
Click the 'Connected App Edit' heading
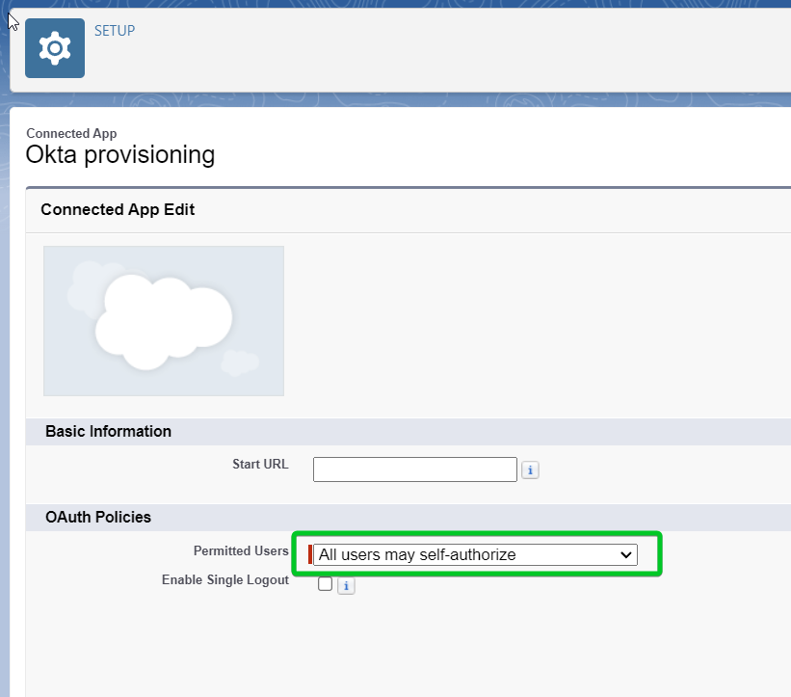click(118, 209)
